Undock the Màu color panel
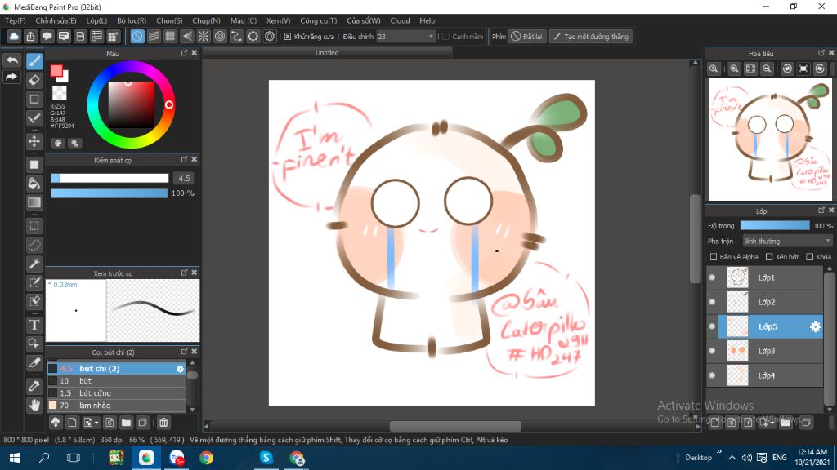 click(x=184, y=53)
